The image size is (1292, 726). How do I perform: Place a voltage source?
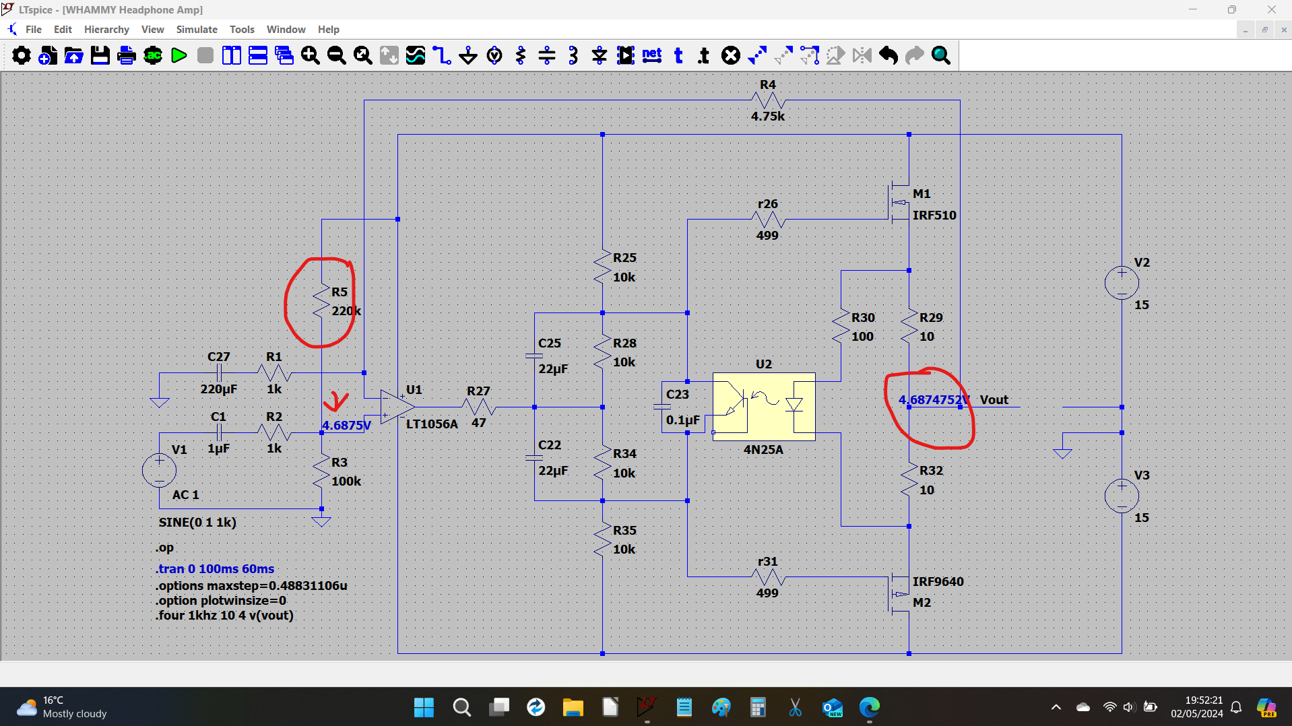494,55
